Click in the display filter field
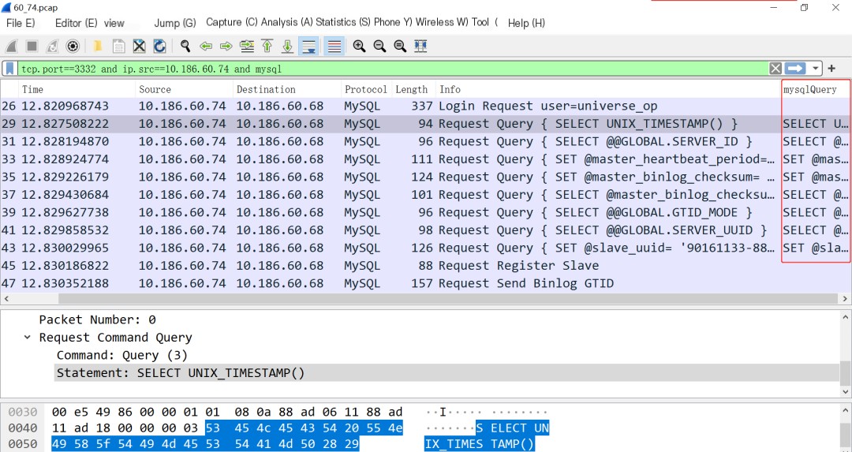The image size is (852, 452). [392, 69]
